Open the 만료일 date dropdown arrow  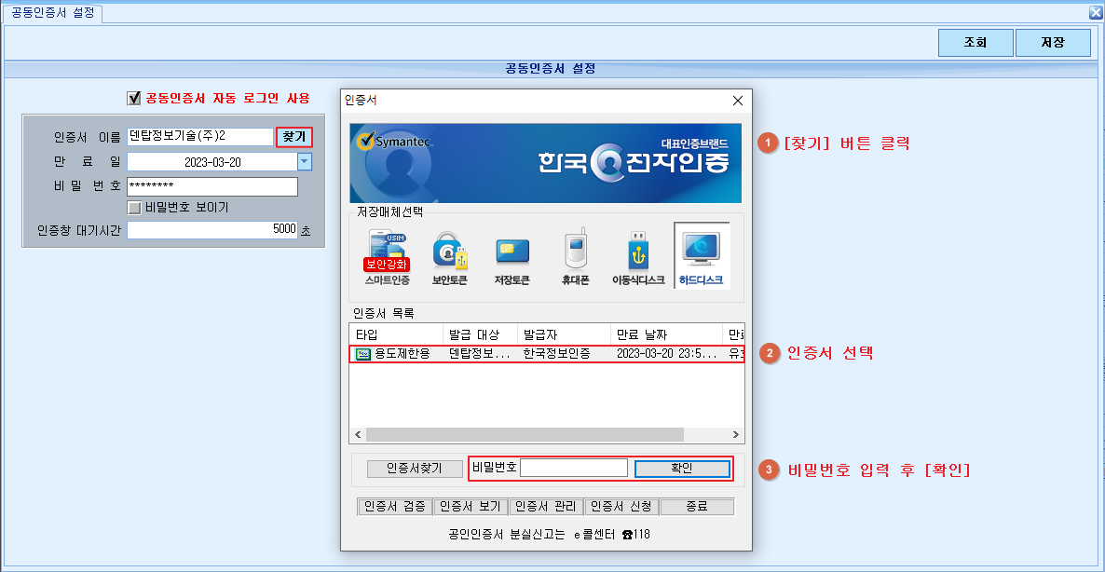[x=305, y=162]
